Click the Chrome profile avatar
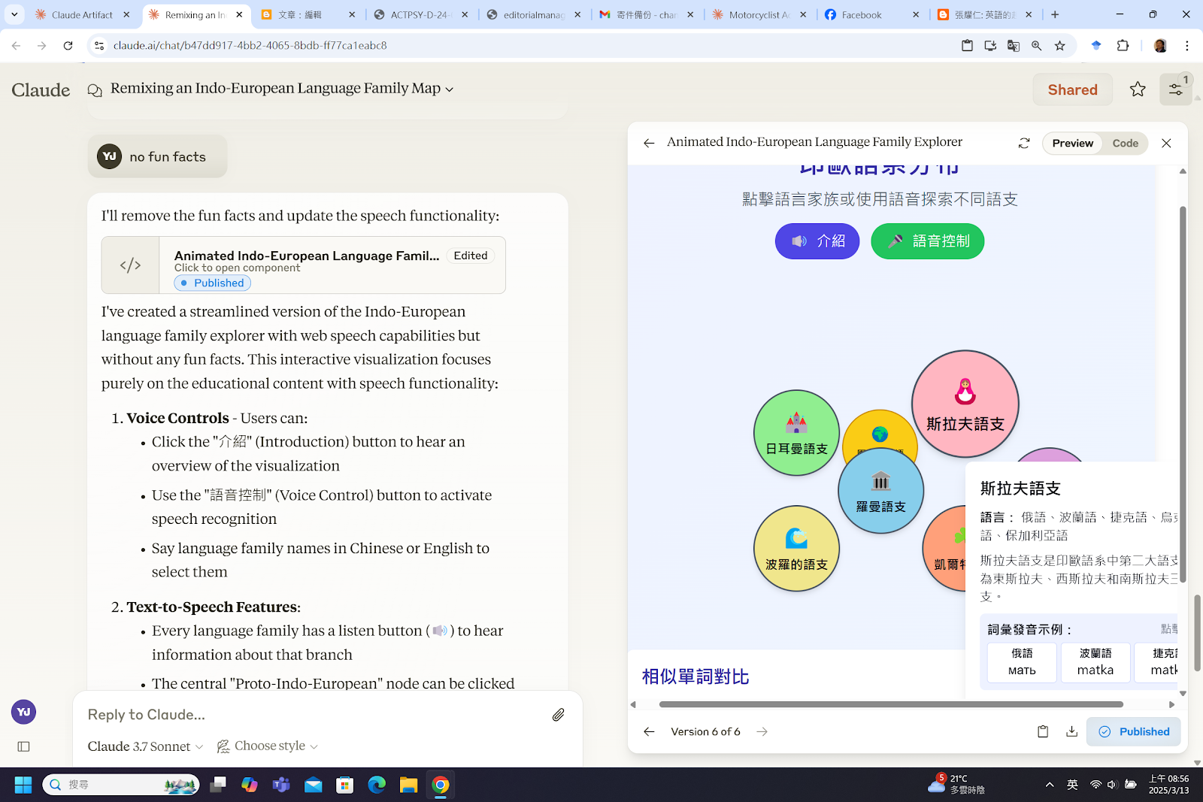Screen dimensions: 1203x802 (1160, 46)
